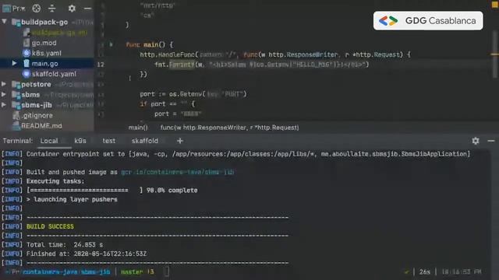Click the 26s duration in prompt
Image resolution: width=499 pixels, height=280 pixels.
point(424,271)
